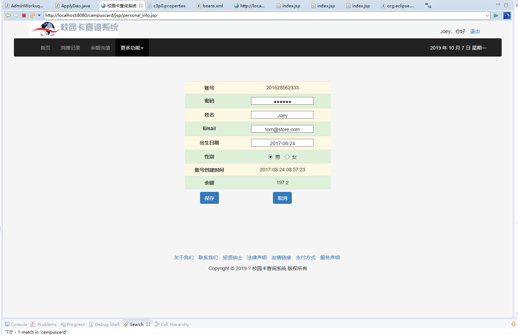The image size is (518, 335).
Task: Select the 女 gender radio button
Action: pyautogui.click(x=286, y=157)
